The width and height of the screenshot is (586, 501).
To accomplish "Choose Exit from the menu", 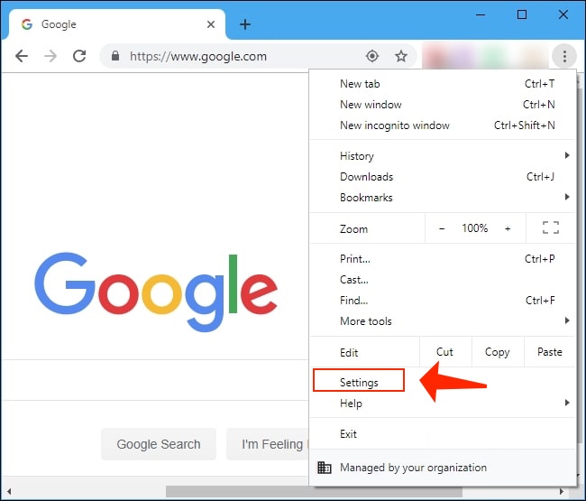I will point(443,434).
